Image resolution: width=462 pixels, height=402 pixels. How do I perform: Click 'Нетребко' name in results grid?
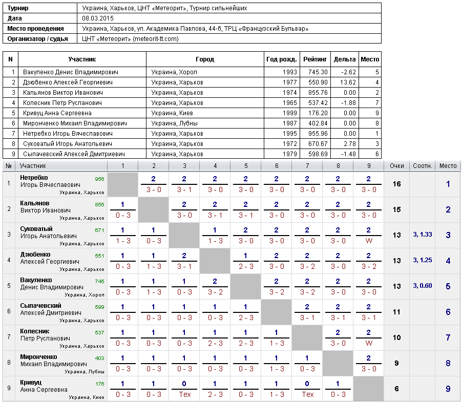pyautogui.click(x=34, y=178)
